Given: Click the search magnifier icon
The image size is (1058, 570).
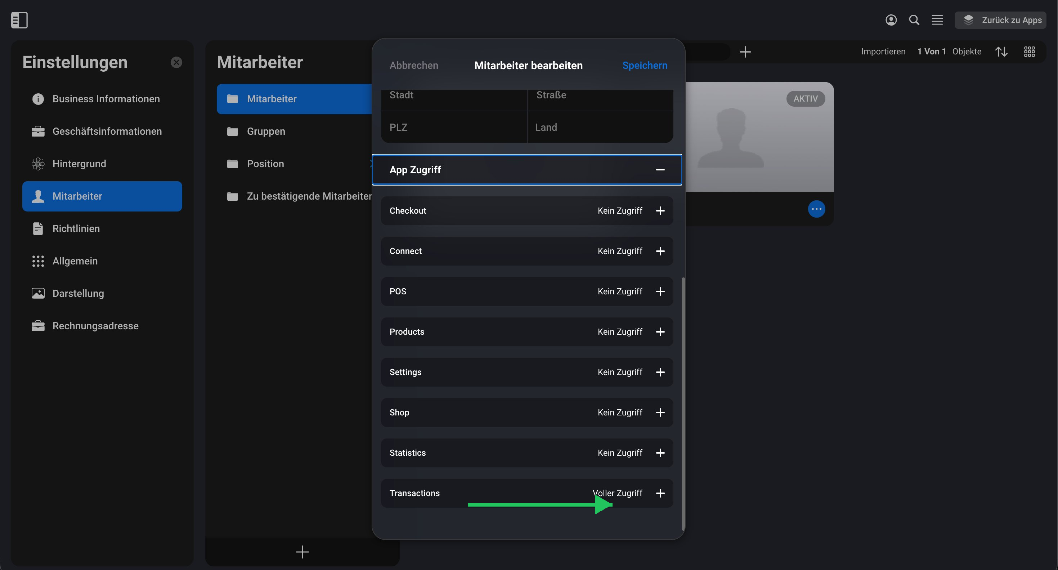Looking at the screenshot, I should [914, 20].
